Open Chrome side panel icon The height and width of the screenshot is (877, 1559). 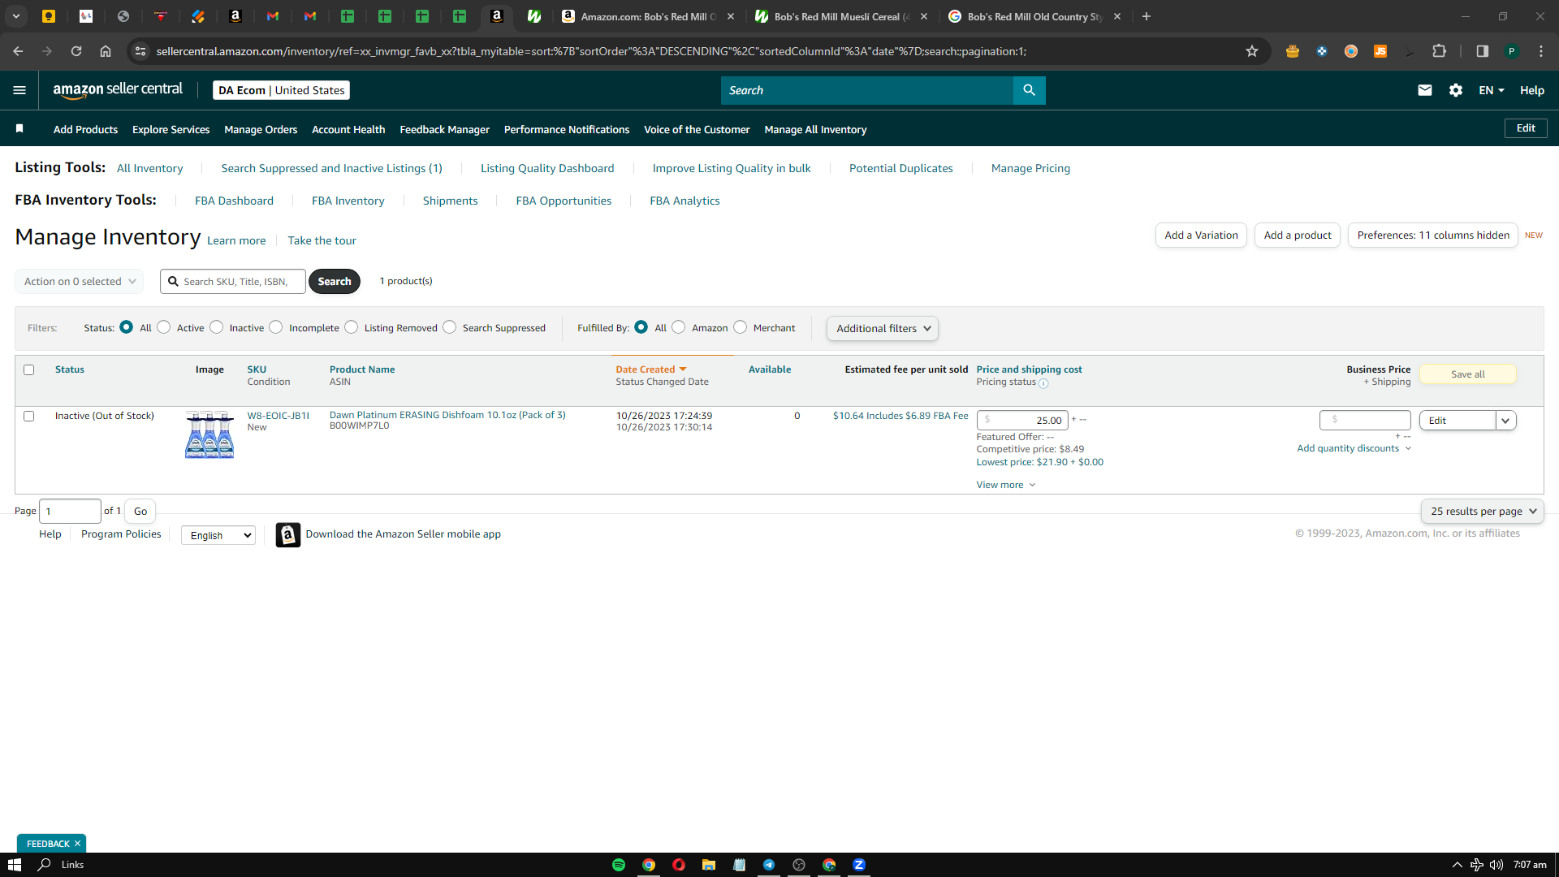pos(1482,51)
